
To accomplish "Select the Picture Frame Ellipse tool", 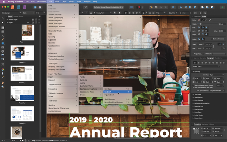I will click(3, 51).
